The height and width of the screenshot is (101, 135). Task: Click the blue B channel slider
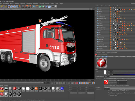124,75
